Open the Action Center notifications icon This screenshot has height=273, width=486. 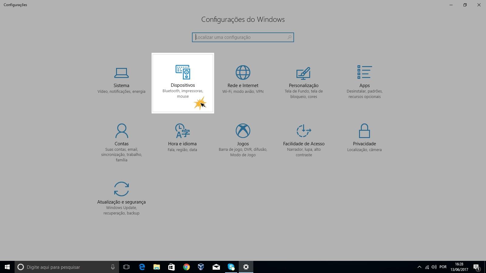click(x=476, y=267)
